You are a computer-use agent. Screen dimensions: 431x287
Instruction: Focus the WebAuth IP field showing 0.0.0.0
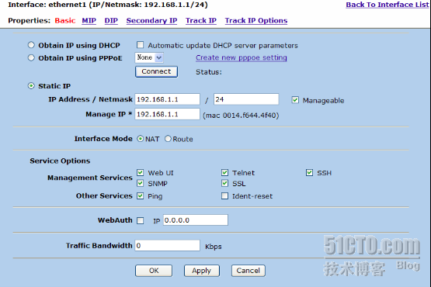pyautogui.click(x=196, y=220)
